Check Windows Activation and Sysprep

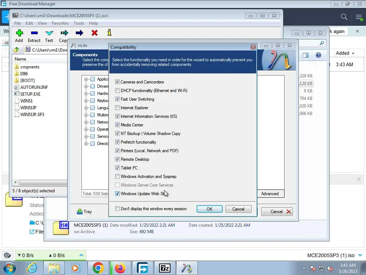[x=117, y=176]
